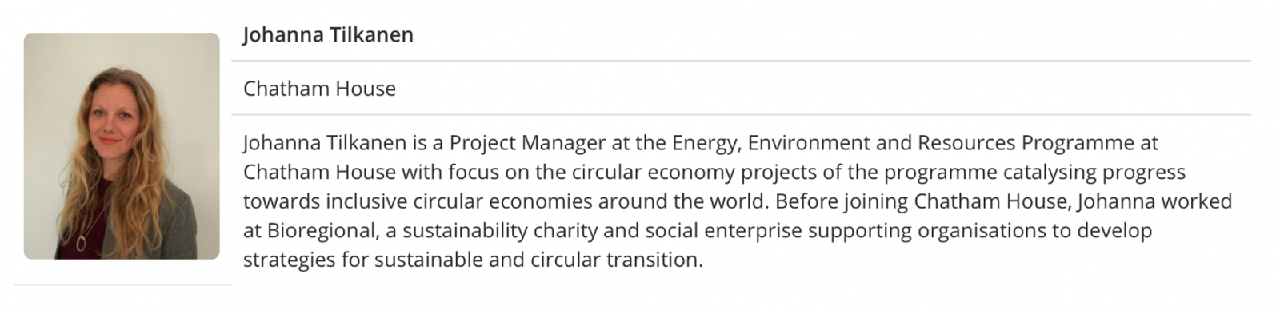
Task: Click the bold "Johanna Tilkanen" name heading
Action: pos(328,35)
